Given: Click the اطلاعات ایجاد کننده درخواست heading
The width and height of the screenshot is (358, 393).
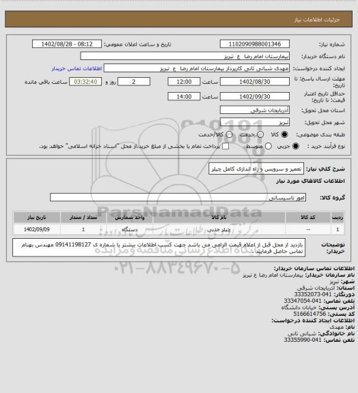Looking at the screenshot, I should pos(313,320).
